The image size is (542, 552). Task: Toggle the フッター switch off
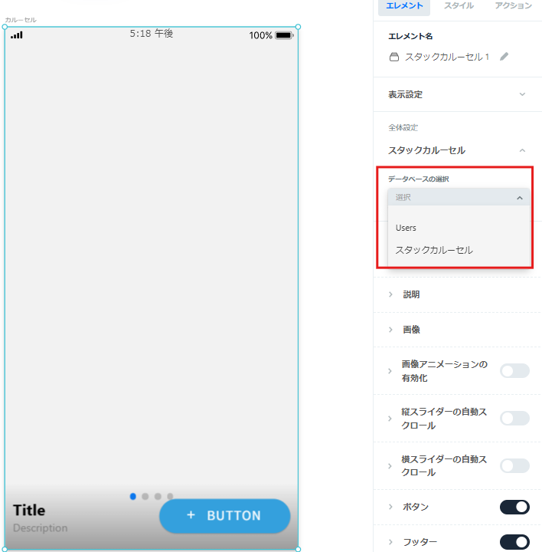click(x=514, y=542)
